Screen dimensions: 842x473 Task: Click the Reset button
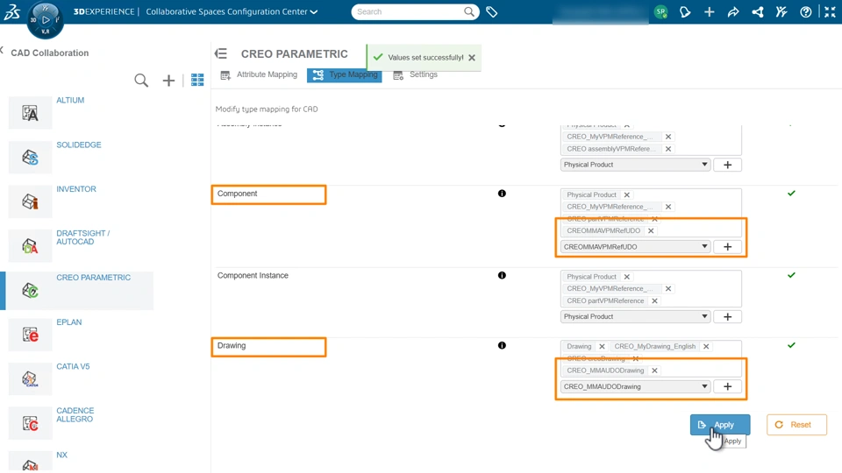tap(796, 425)
